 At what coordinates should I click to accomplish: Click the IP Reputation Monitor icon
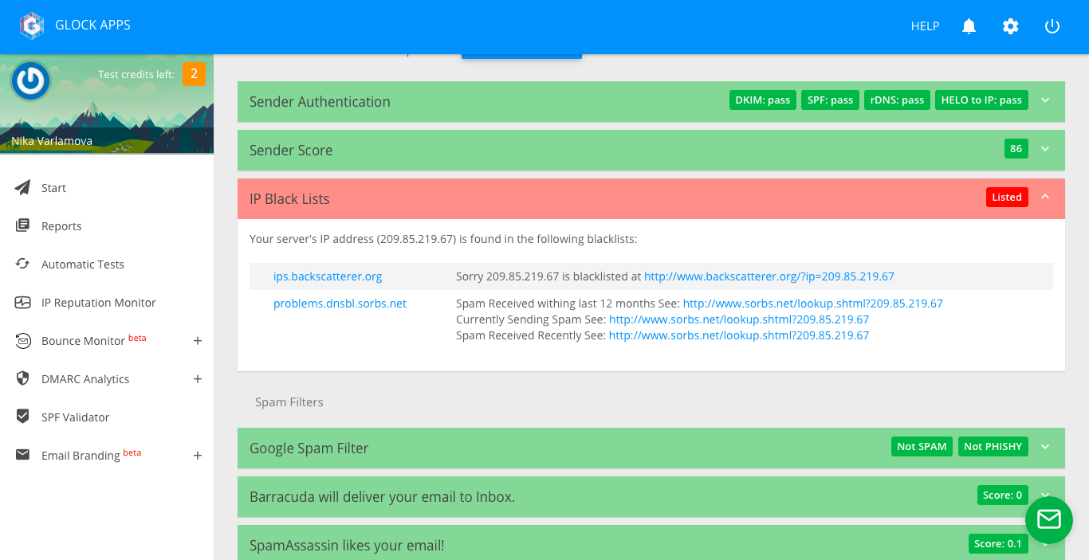[23, 303]
